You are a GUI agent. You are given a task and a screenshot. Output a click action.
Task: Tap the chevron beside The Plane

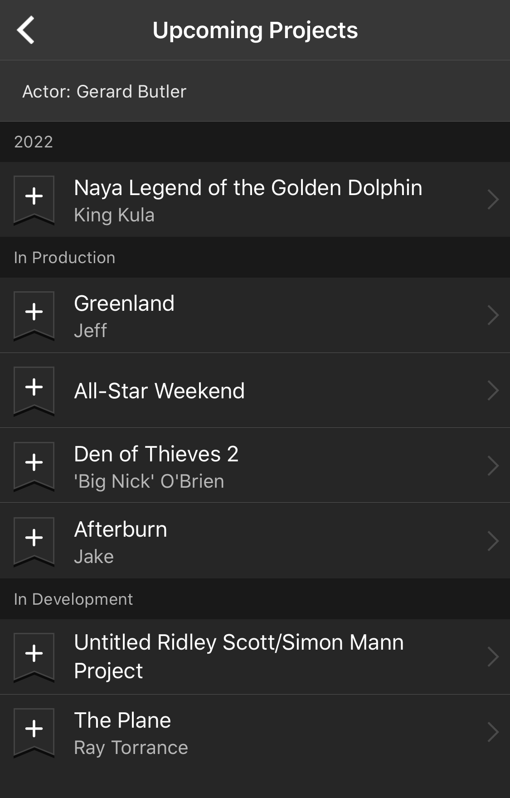pyautogui.click(x=493, y=732)
